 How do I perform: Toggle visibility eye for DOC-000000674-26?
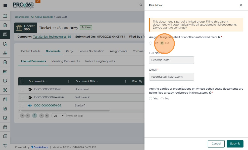tap(30, 106)
